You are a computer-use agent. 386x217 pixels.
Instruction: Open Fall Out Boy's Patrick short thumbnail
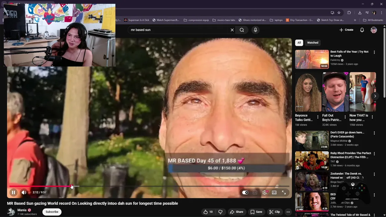[x=335, y=92]
